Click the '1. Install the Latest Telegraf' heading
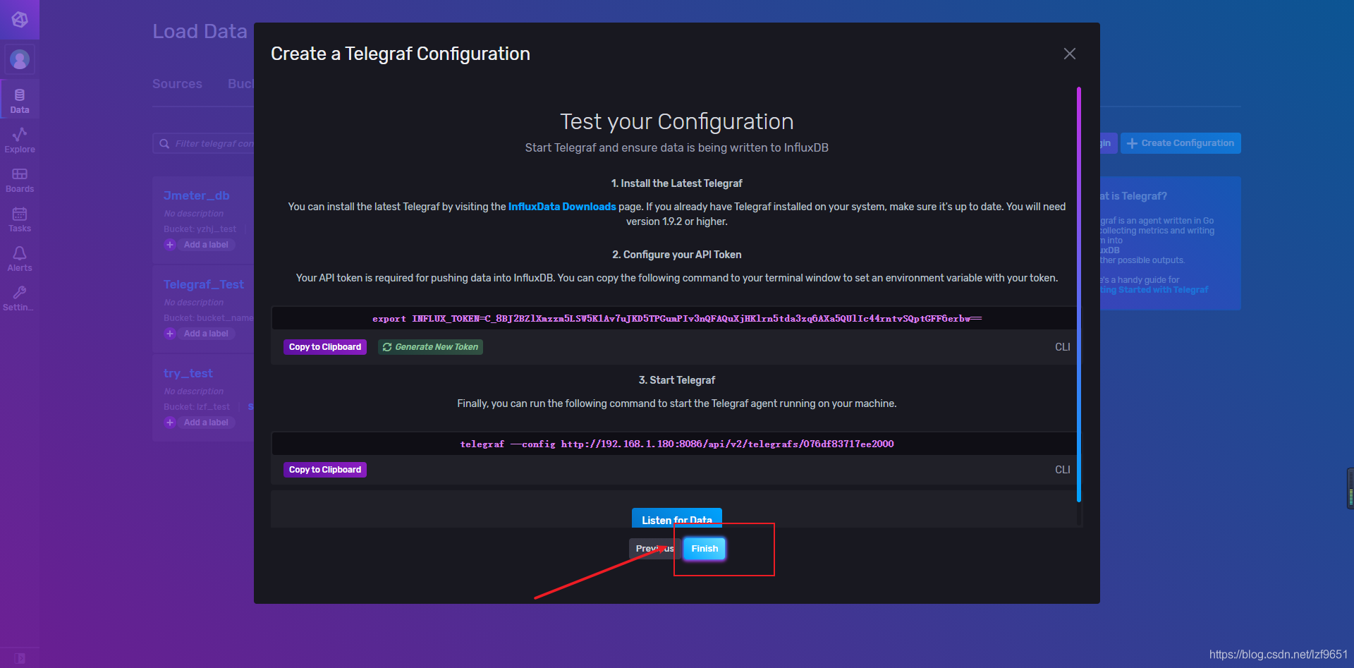 677,183
